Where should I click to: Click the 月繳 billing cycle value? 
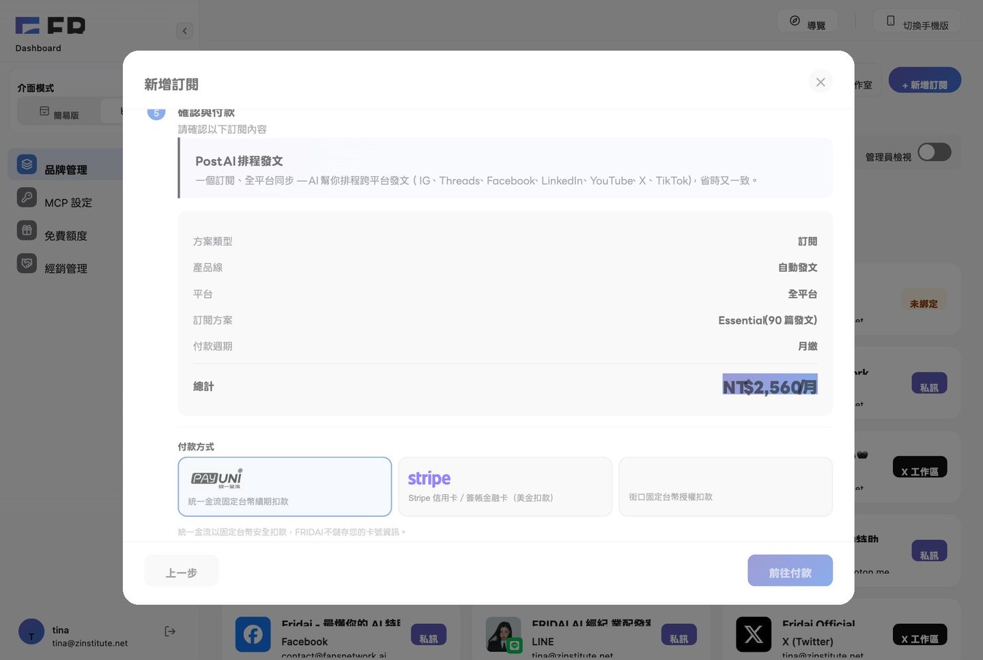(808, 346)
